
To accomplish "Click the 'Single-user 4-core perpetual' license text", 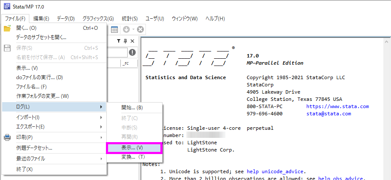I will click(231, 128).
